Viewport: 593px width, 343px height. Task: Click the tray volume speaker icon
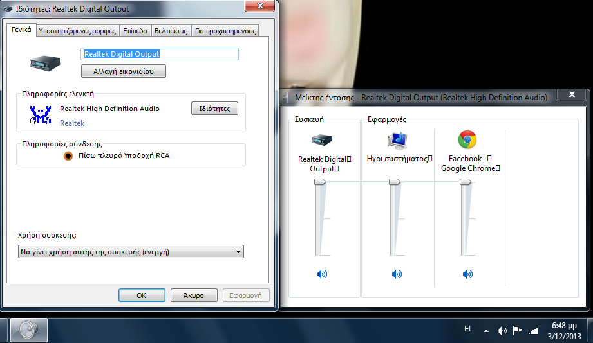502,331
